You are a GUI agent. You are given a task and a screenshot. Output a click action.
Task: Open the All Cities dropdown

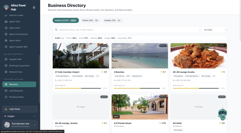[214, 30]
